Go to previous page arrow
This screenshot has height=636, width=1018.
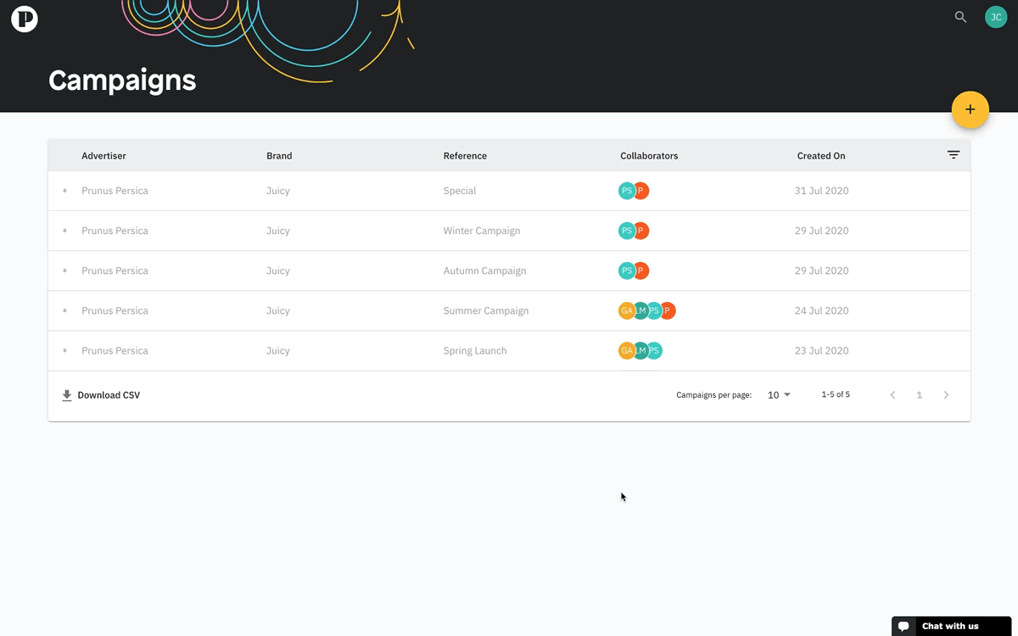click(892, 395)
